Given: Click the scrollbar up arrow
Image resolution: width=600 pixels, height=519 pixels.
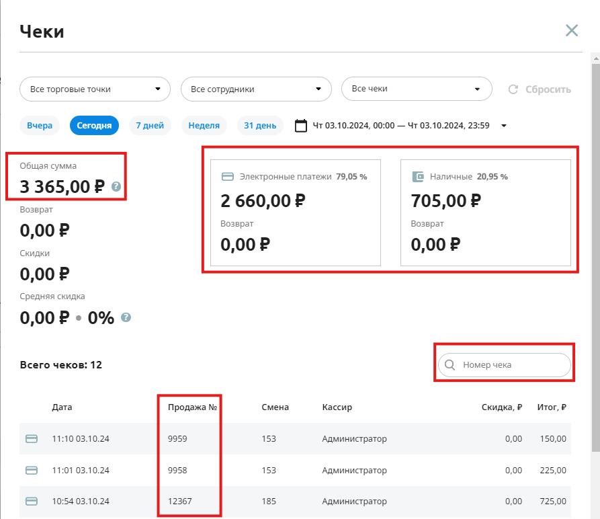Looking at the screenshot, I should [596, 58].
